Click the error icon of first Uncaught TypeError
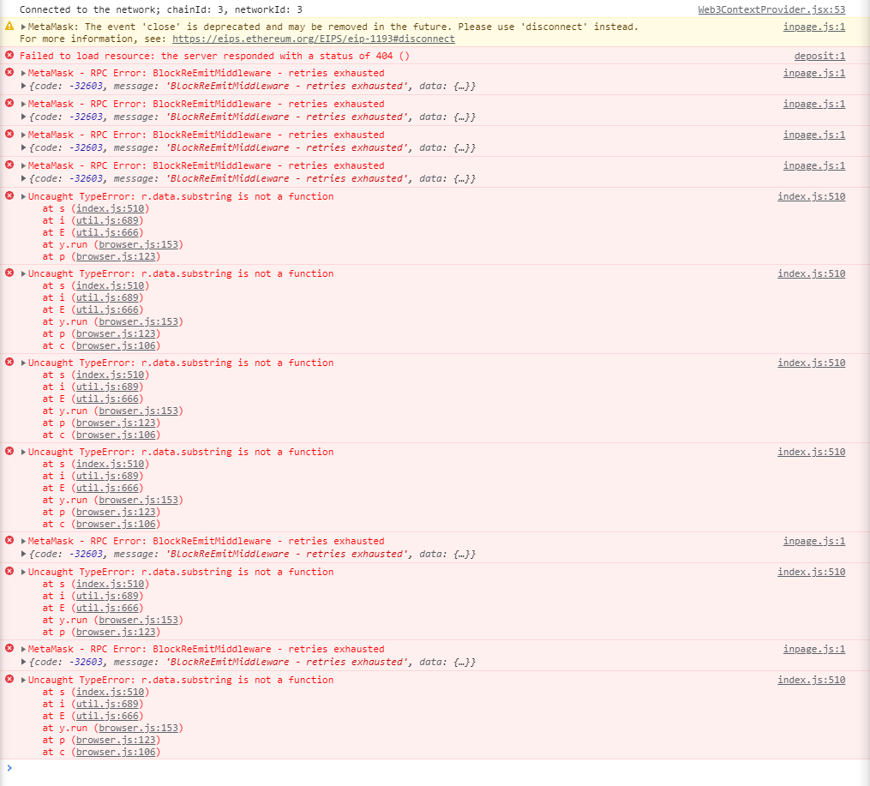The height and width of the screenshot is (786, 870). coord(9,195)
